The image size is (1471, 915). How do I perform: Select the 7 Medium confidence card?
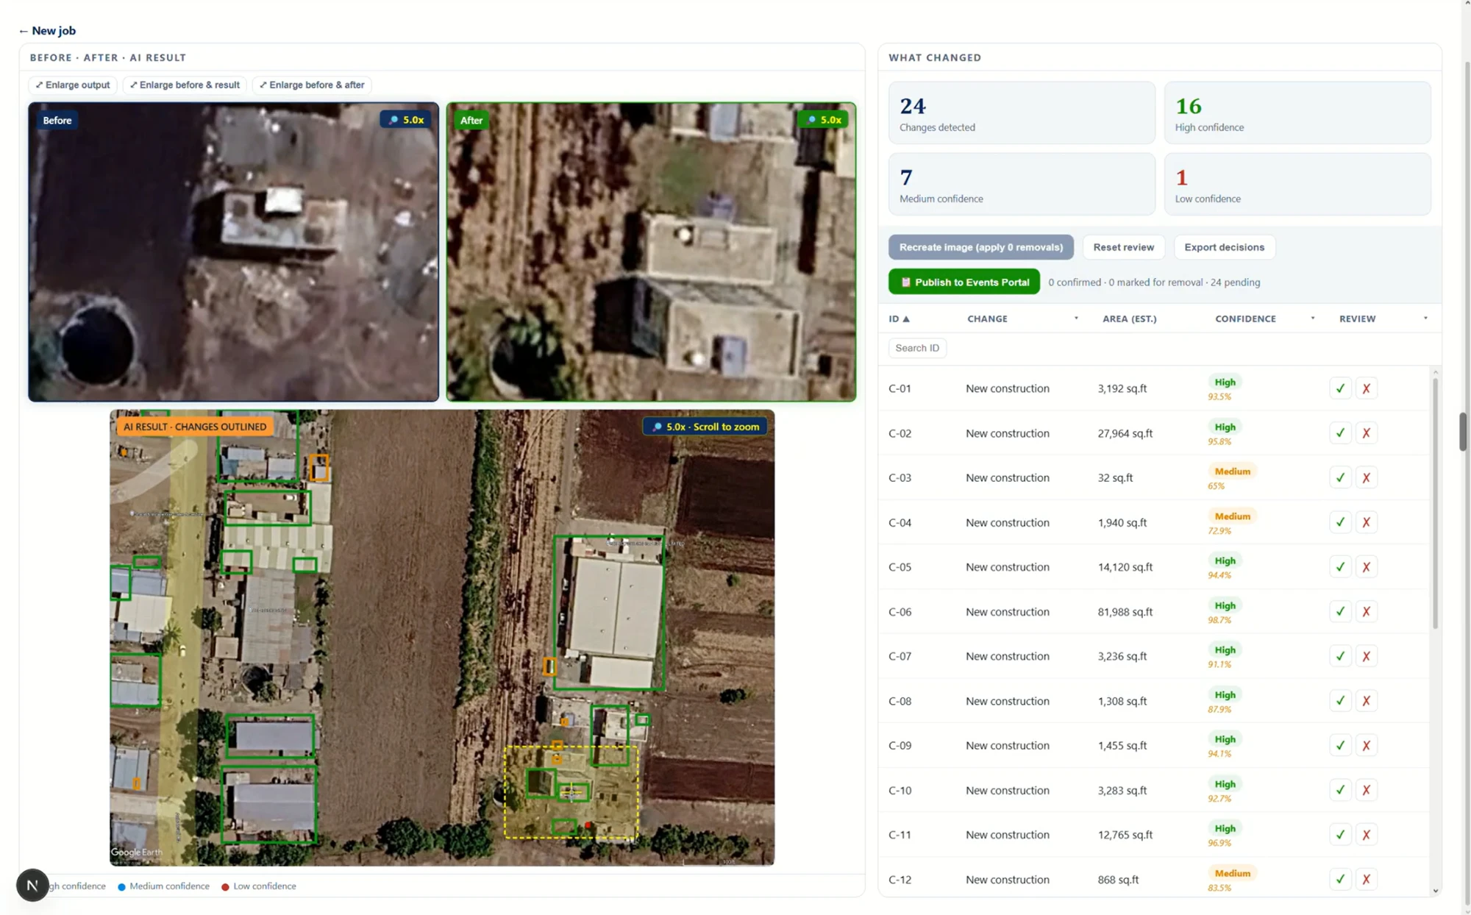tap(1022, 185)
